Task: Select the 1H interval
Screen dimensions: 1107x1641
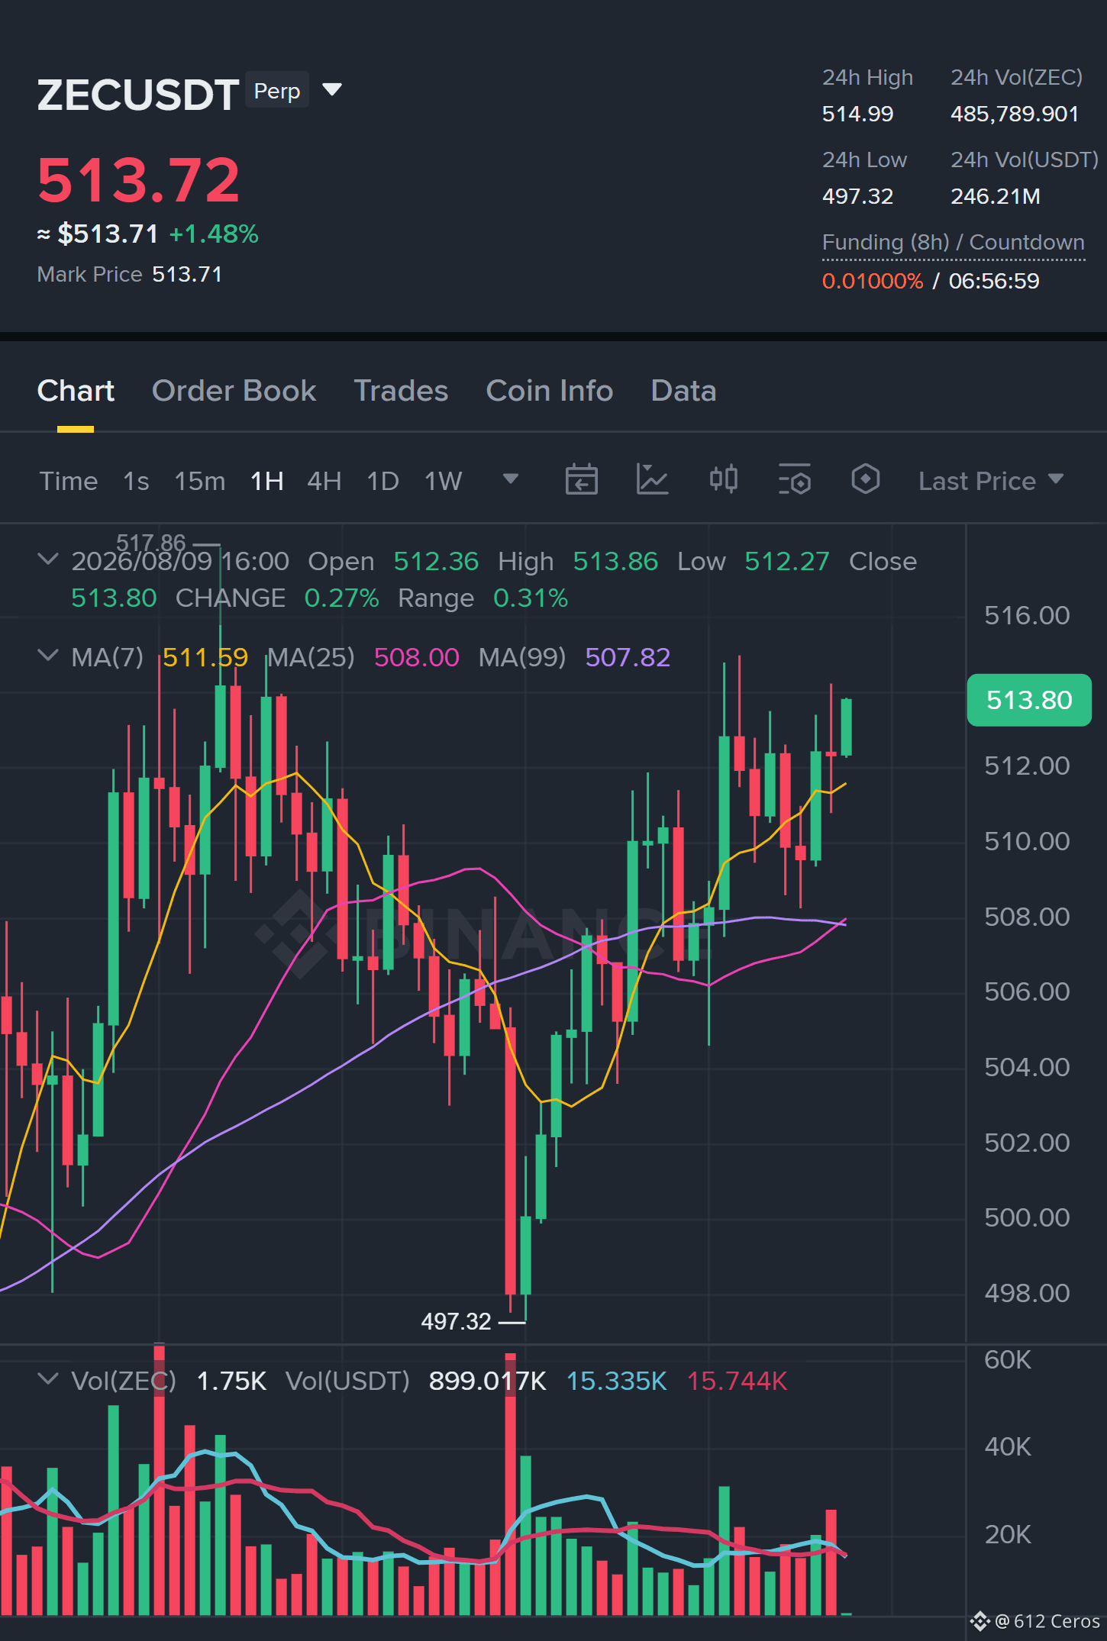Action: [267, 481]
